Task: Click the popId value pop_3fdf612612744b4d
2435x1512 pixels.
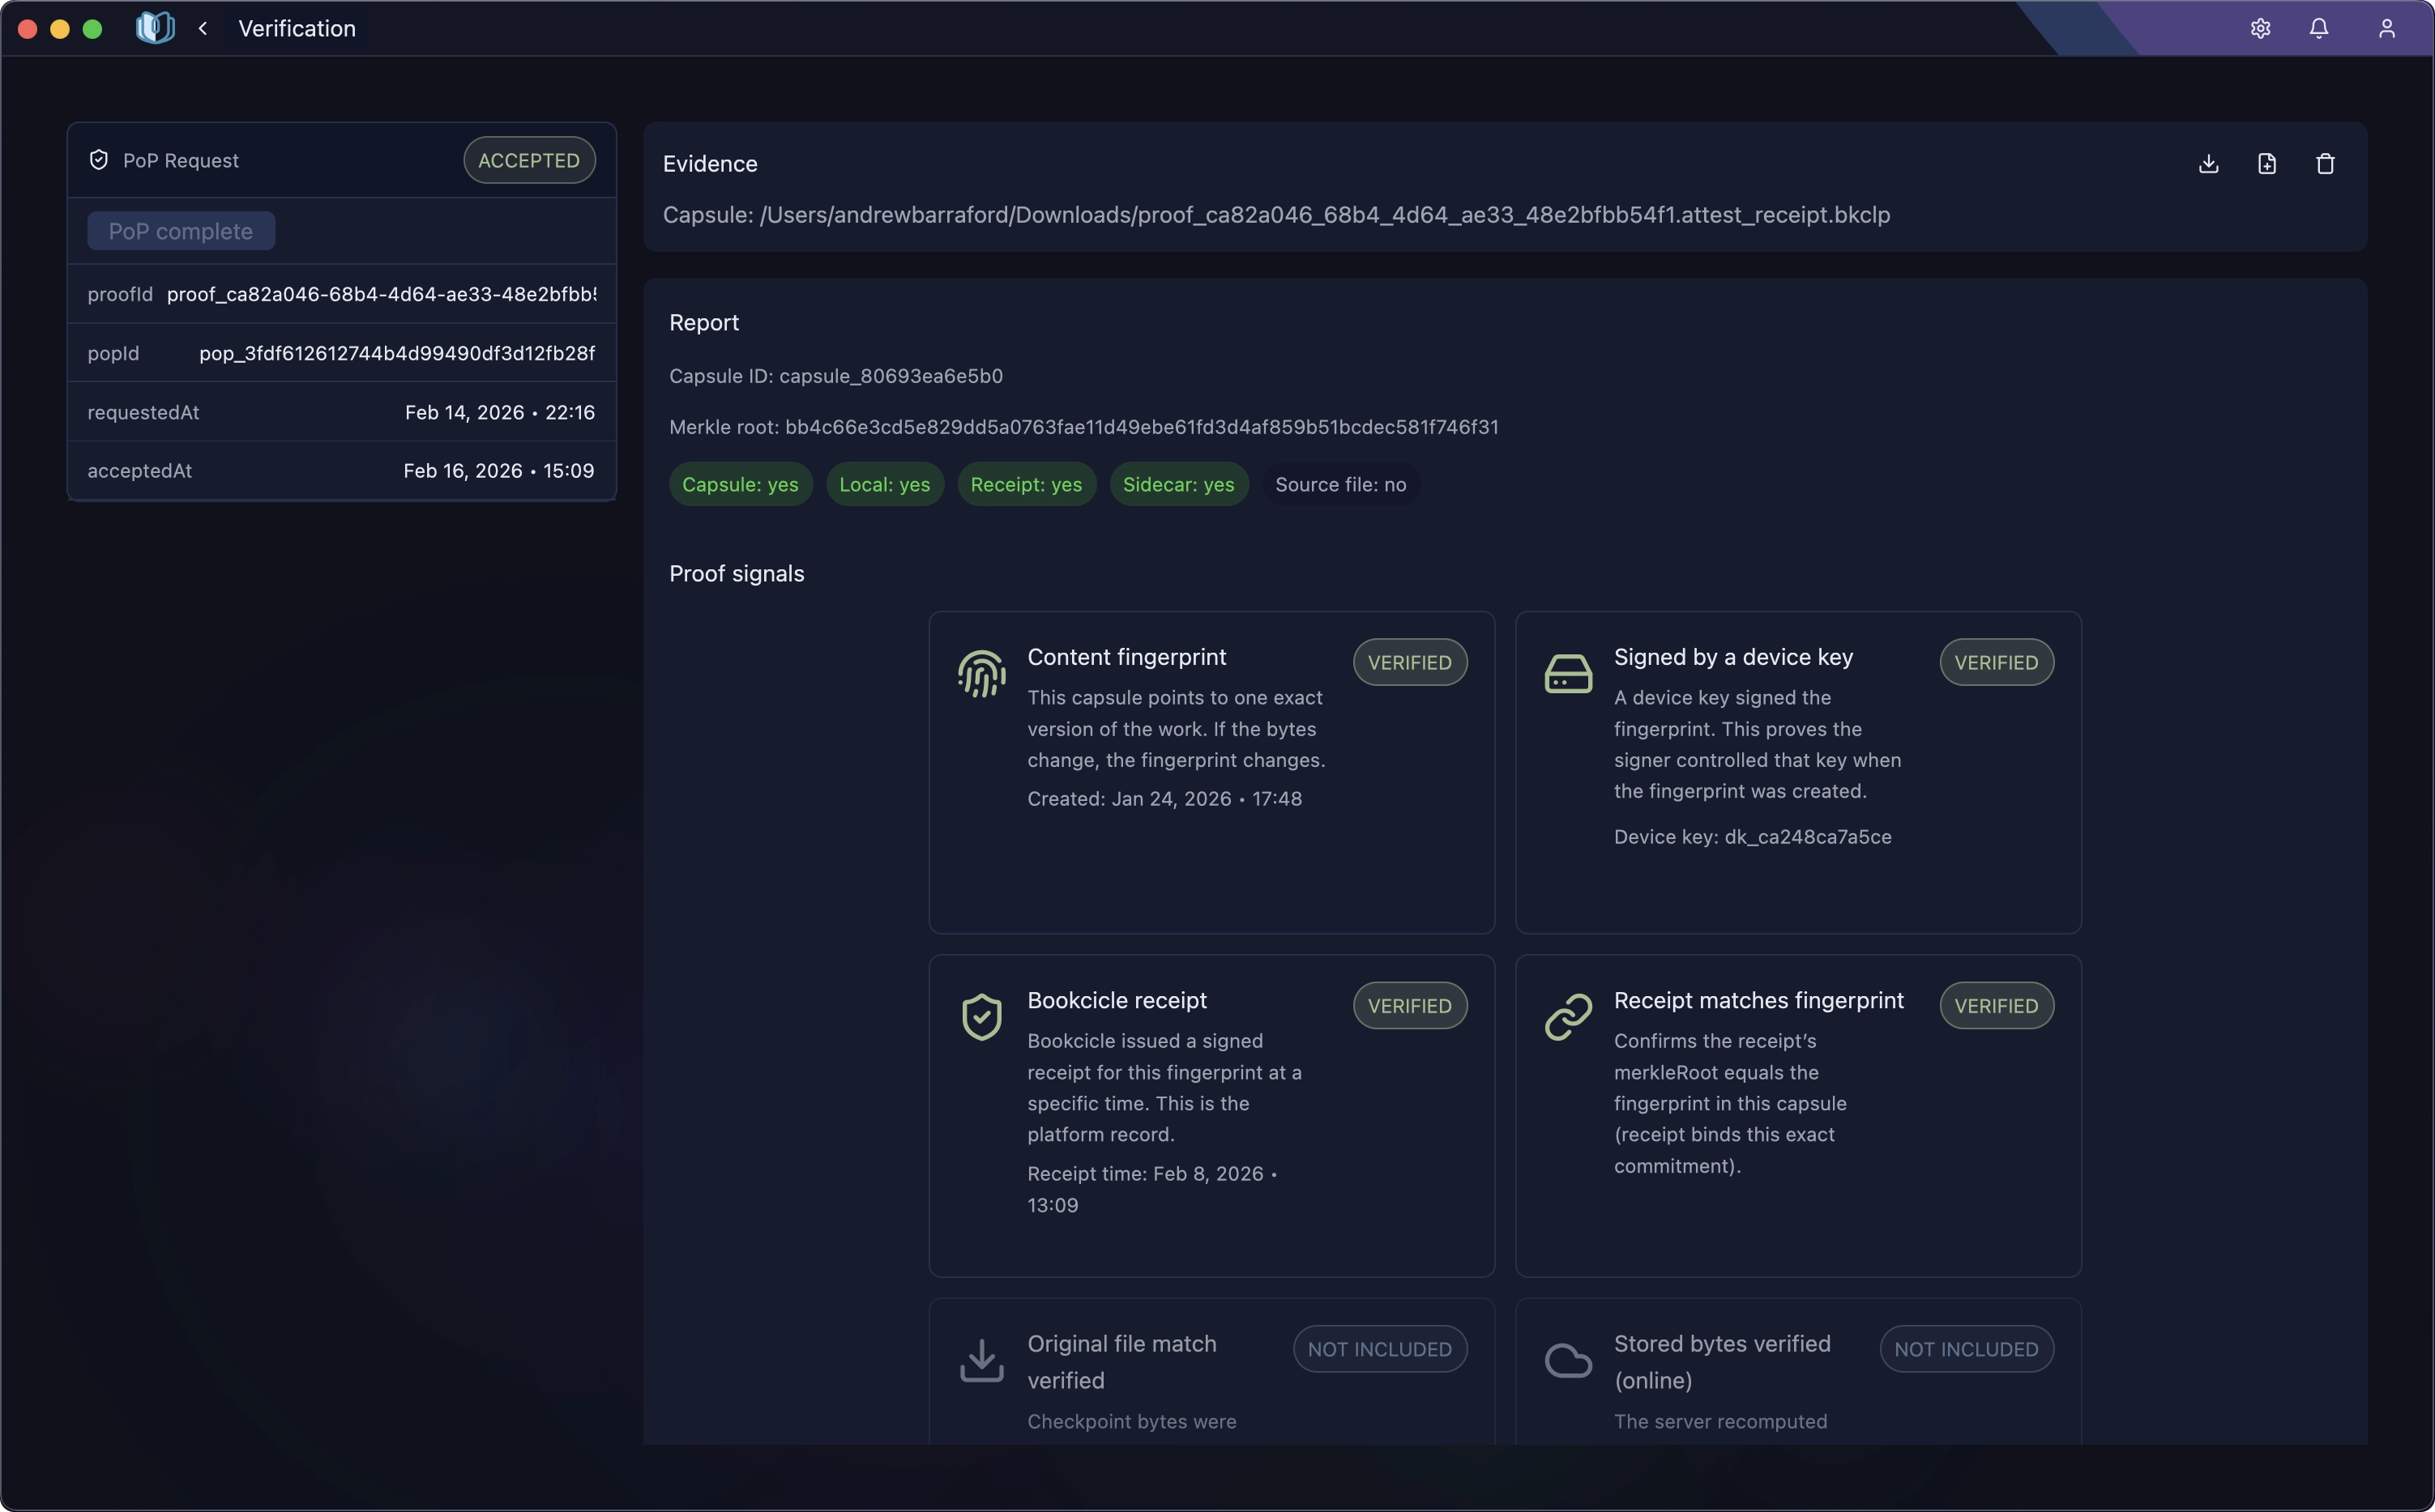Action: (x=397, y=353)
